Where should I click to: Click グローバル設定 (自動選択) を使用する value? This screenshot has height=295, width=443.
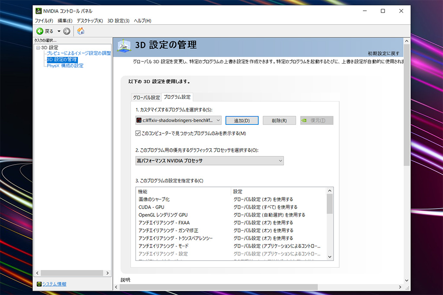point(269,215)
